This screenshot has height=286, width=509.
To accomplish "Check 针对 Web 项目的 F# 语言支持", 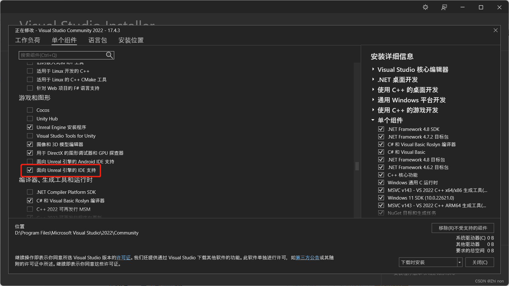I will 30,88.
